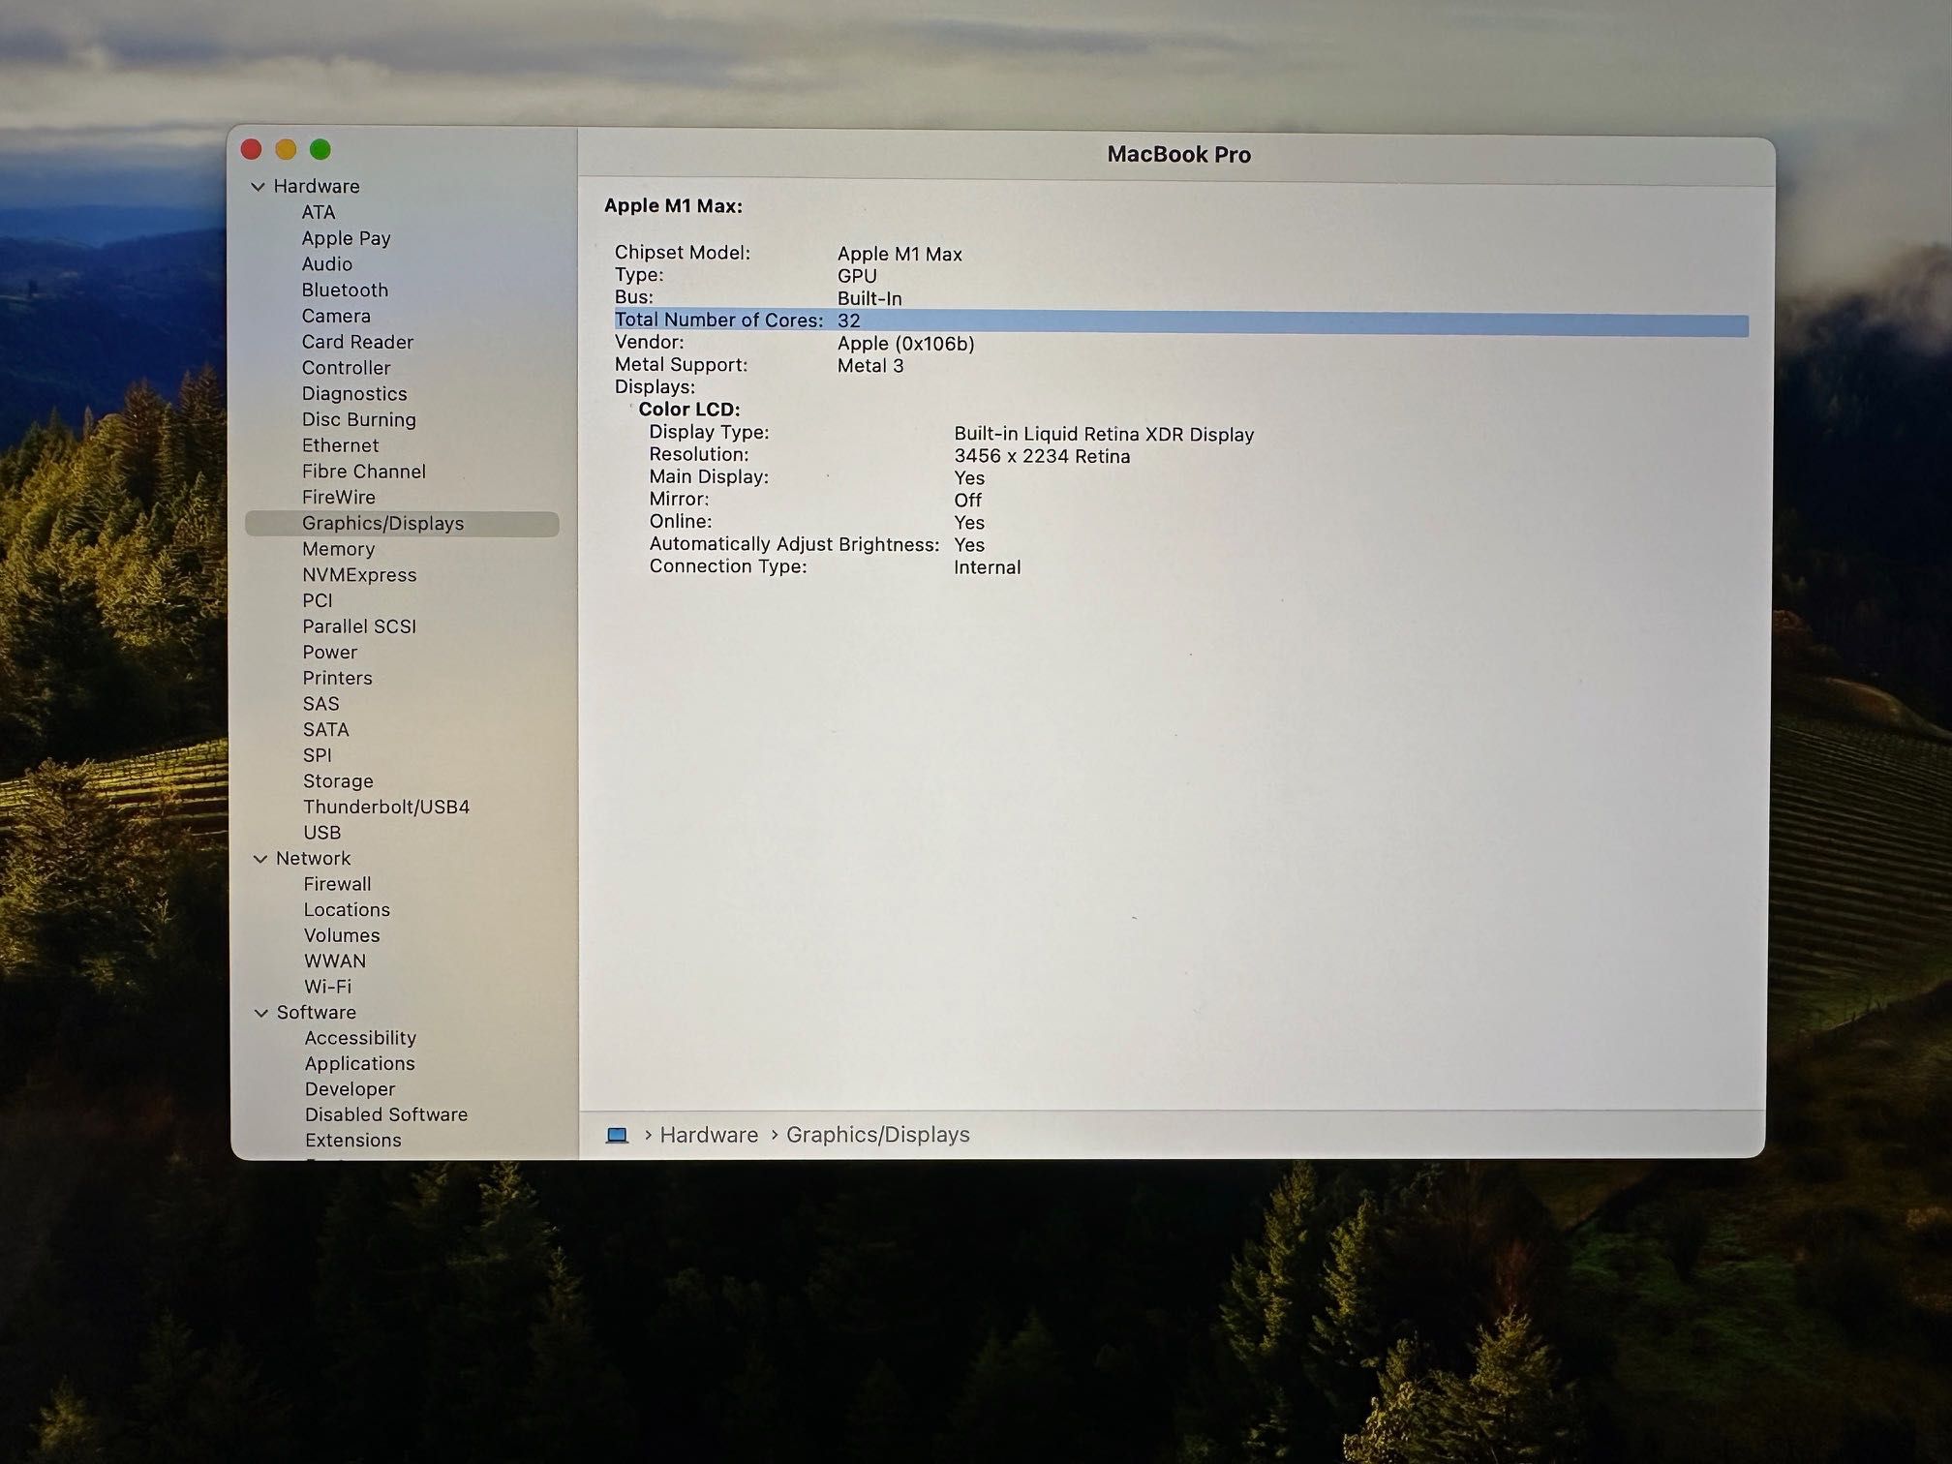Select PCI in the sidebar
The width and height of the screenshot is (1952, 1464).
pos(318,601)
